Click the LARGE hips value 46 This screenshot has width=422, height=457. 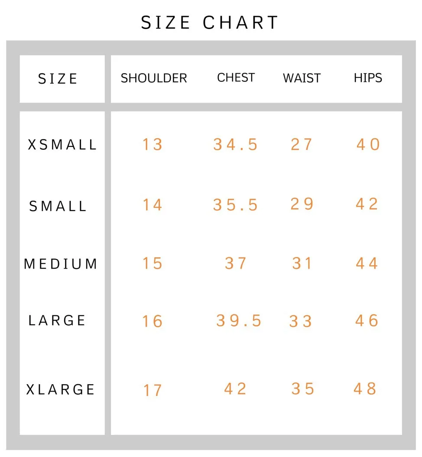(x=367, y=321)
